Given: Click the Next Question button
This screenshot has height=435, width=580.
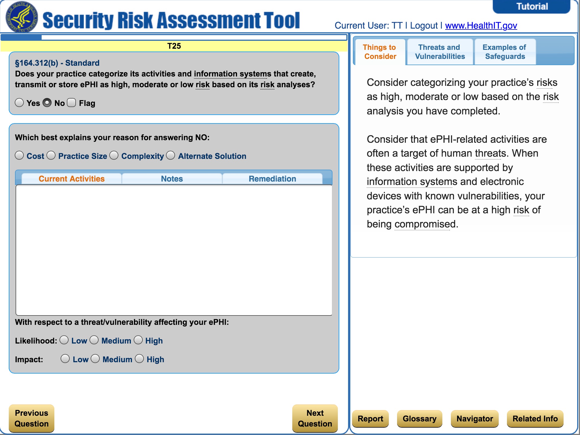Looking at the screenshot, I should [315, 418].
